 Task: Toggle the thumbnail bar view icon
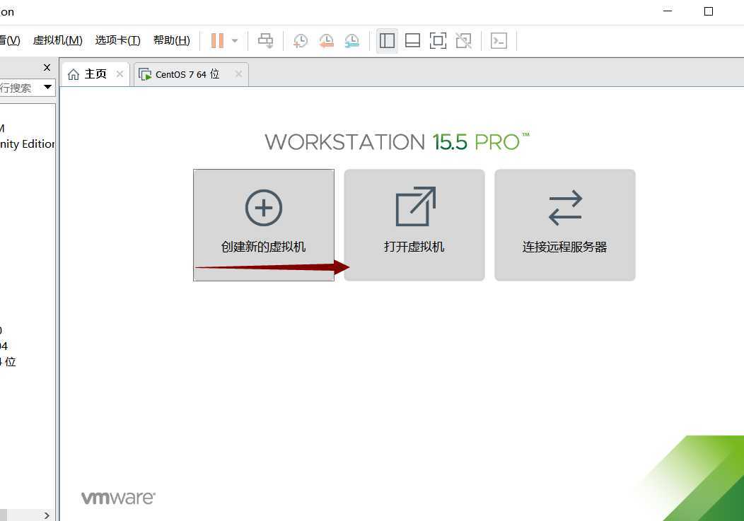tap(412, 41)
